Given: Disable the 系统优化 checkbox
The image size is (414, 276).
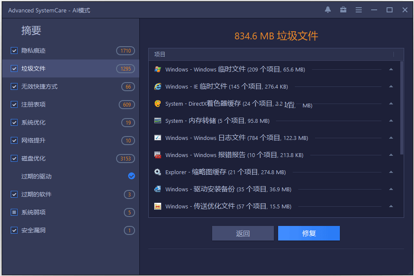Looking at the screenshot, I should point(14,122).
